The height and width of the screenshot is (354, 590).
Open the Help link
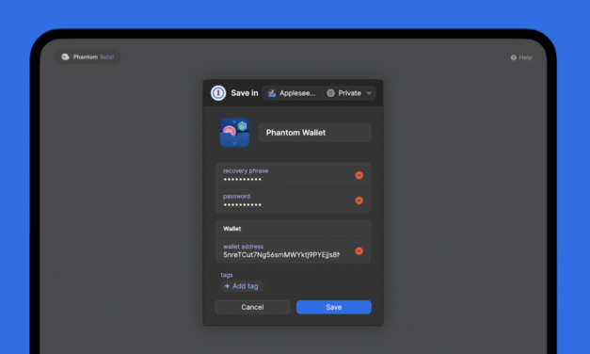[521, 57]
